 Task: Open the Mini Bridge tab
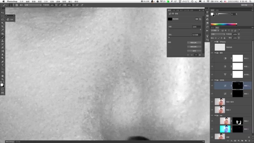(x=10, y=142)
